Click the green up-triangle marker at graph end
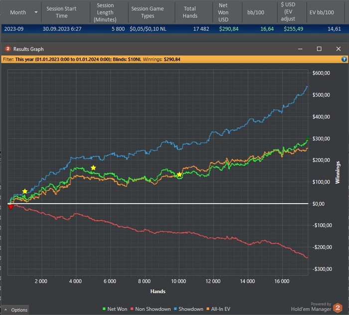Viewport: 349px width, 315px height. pyautogui.click(x=308, y=138)
